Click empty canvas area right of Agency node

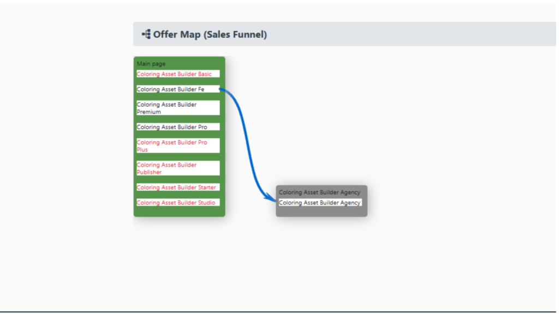[448, 202]
